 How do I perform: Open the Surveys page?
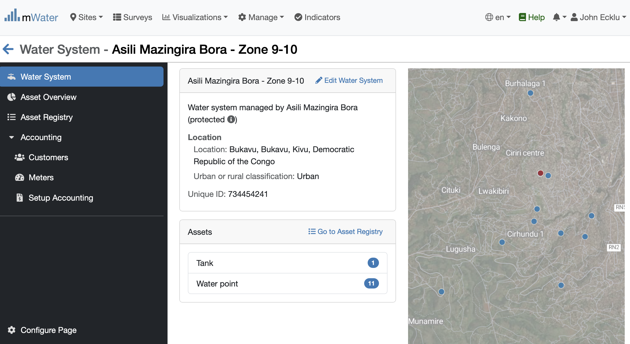(x=132, y=17)
